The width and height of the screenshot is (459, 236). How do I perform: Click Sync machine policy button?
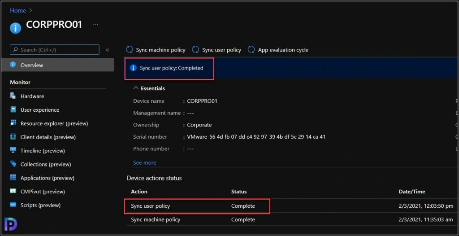pos(156,50)
